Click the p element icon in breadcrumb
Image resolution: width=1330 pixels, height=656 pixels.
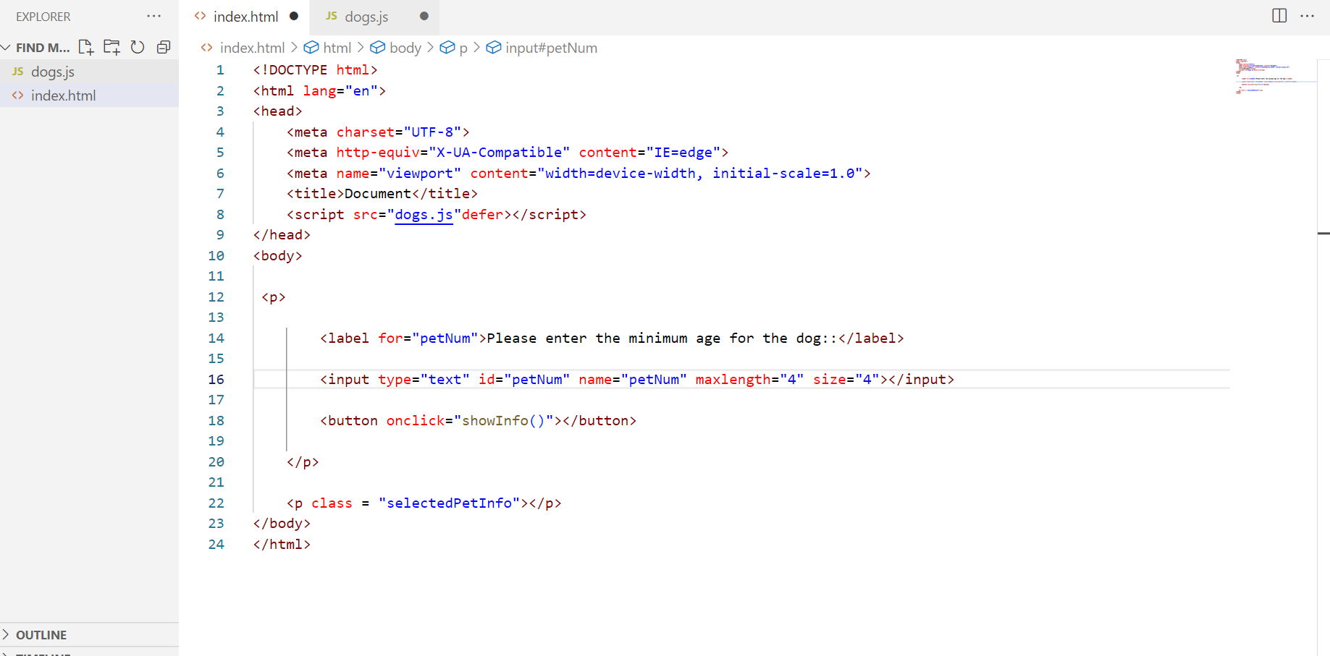[447, 48]
